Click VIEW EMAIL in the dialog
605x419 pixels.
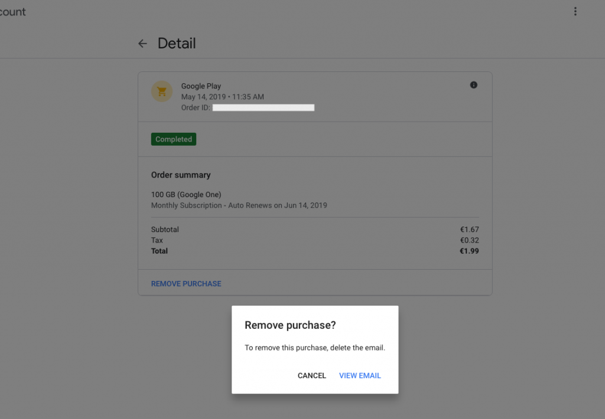coord(360,375)
